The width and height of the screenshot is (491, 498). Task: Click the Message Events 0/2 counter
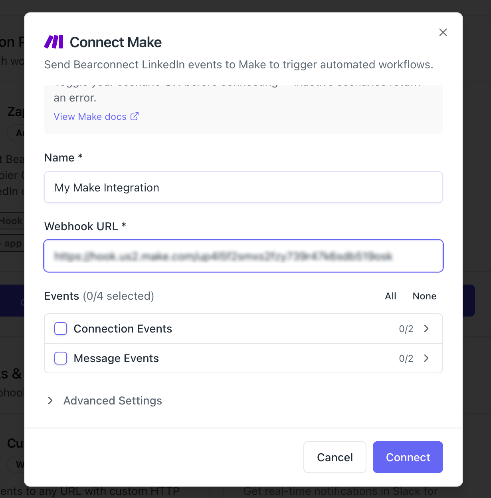[406, 359]
